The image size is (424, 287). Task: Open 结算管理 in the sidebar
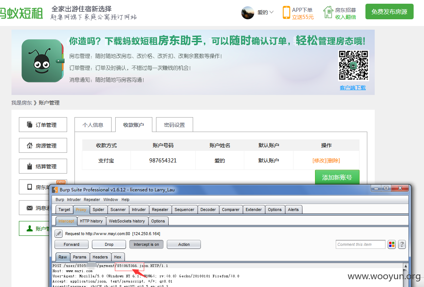[x=43, y=166]
